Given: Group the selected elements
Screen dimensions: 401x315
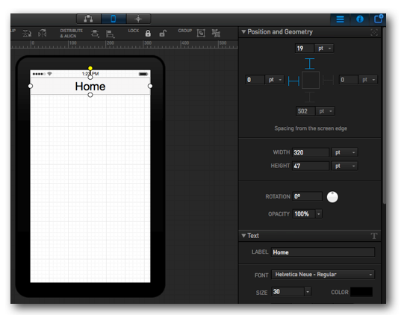Looking at the screenshot, I should pyautogui.click(x=201, y=34).
